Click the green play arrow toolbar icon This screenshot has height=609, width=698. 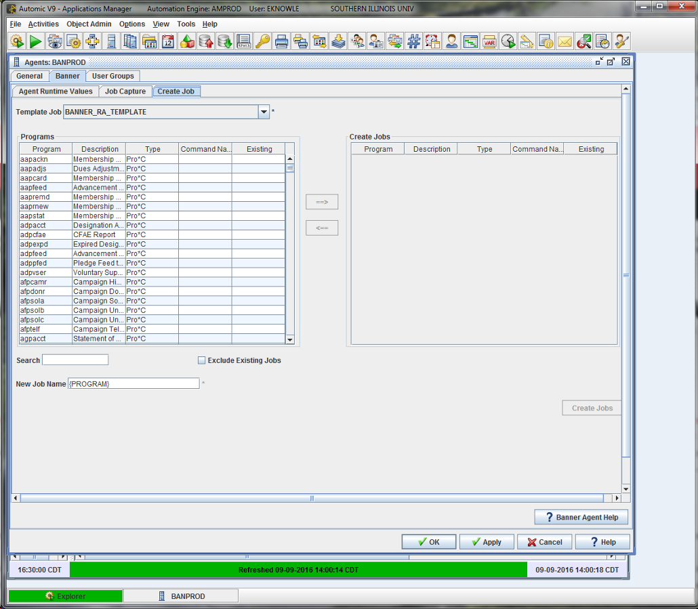(36, 42)
